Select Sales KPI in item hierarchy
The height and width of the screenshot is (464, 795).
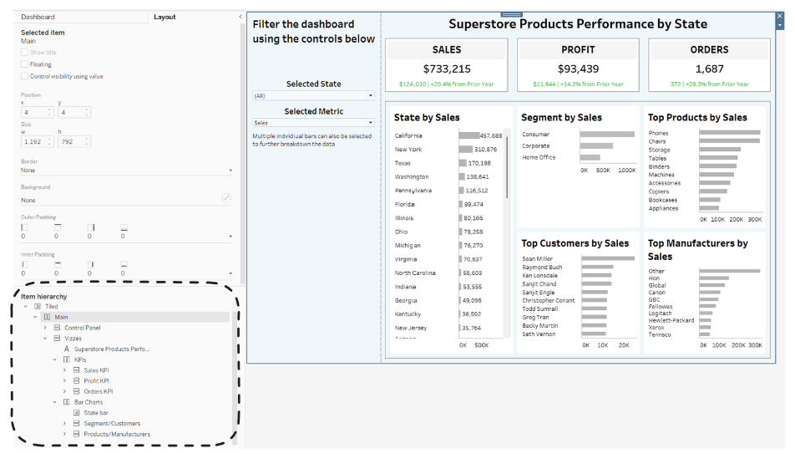96,370
